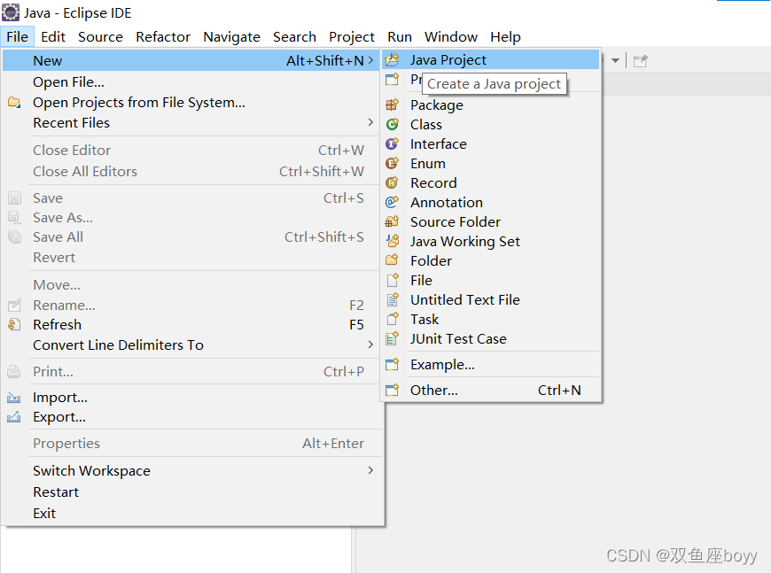Select JUnit Test Case entry
The image size is (771, 573).
pos(491,338)
